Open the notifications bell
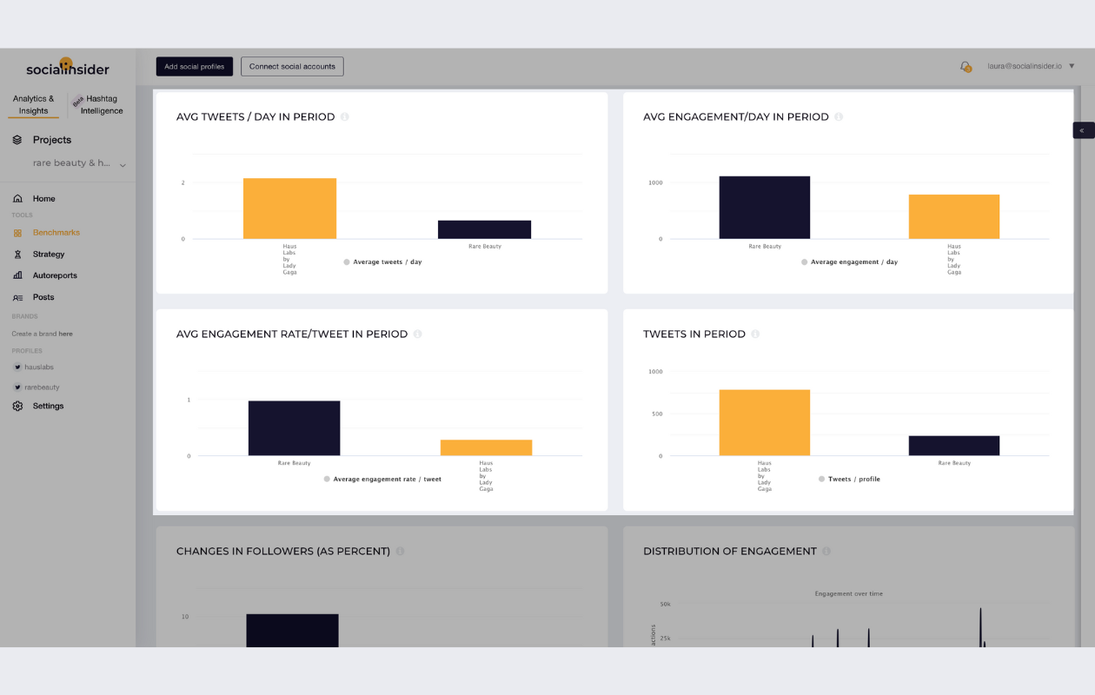Viewport: 1095px width, 695px height. click(965, 66)
